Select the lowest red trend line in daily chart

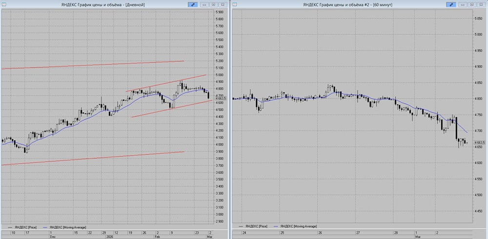93,158
